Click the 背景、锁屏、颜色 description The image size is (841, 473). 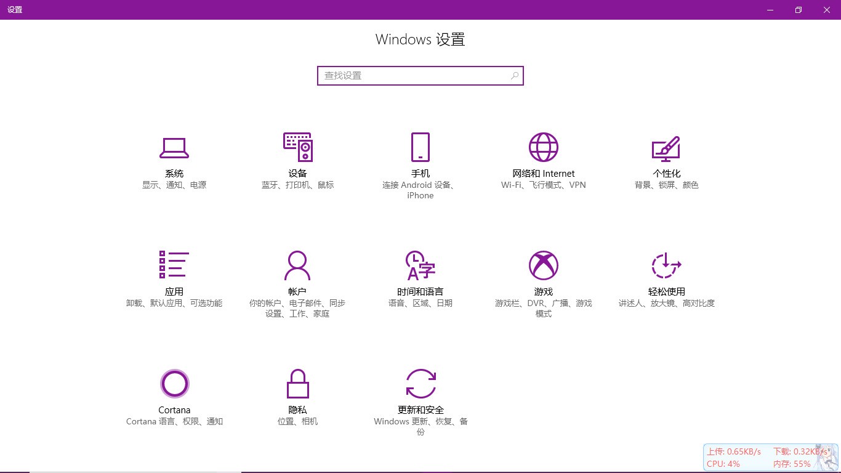pos(667,185)
